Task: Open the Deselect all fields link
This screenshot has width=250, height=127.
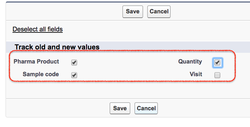Action: 38,29
